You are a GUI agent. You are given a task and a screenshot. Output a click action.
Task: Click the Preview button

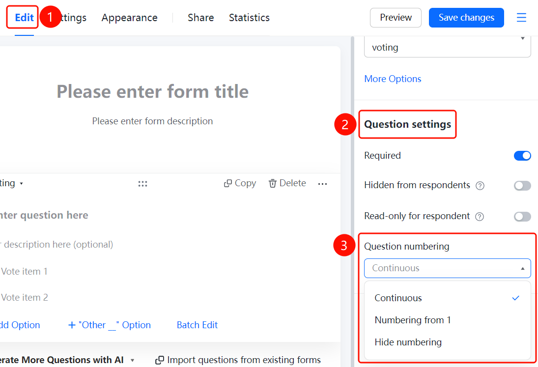(396, 18)
